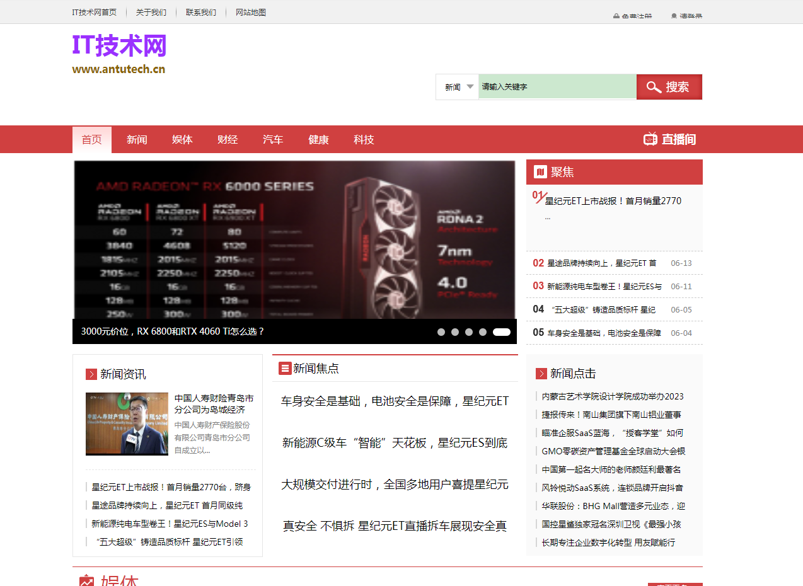Open the 网站地图 top link

pos(251,12)
